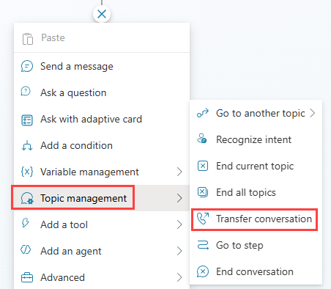Expand the Add an agent chevron
The image size is (331, 289).
pos(179,251)
